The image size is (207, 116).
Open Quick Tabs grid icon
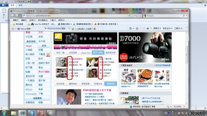click(x=13, y=29)
